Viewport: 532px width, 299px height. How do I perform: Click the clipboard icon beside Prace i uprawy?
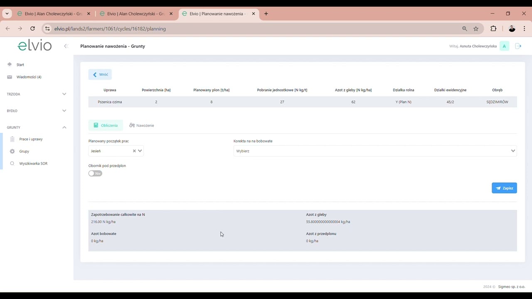point(12,139)
